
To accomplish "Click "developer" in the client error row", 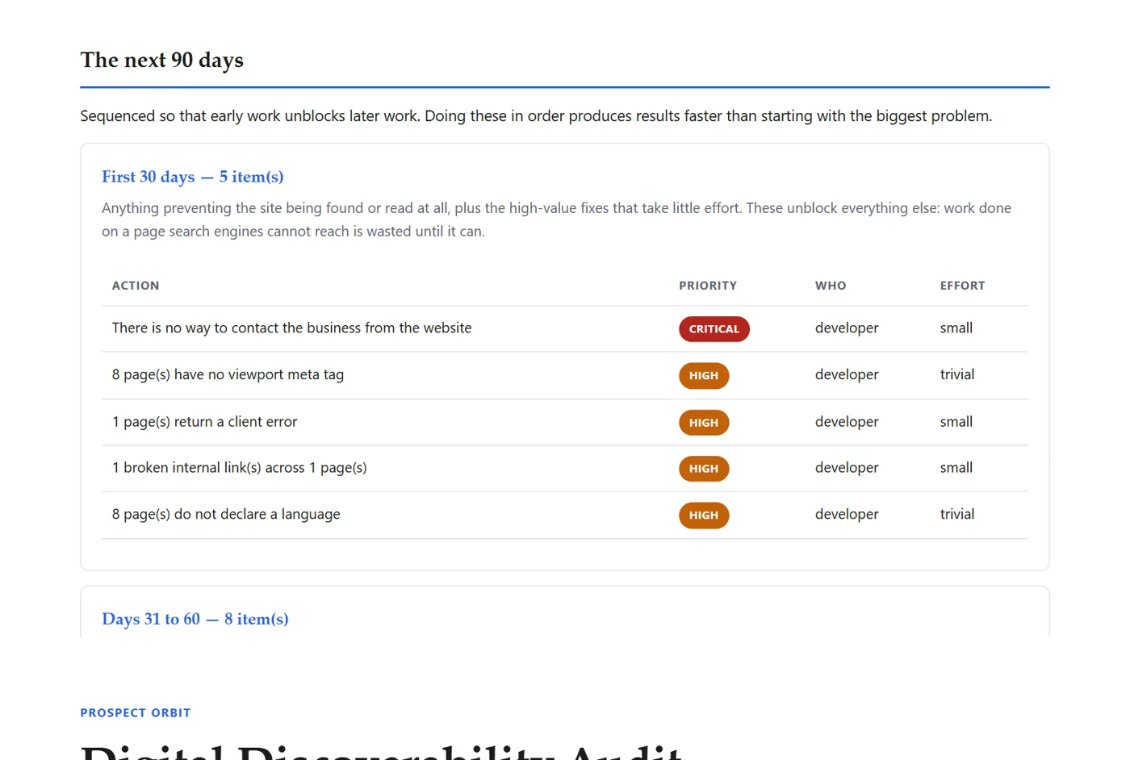I will (847, 422).
